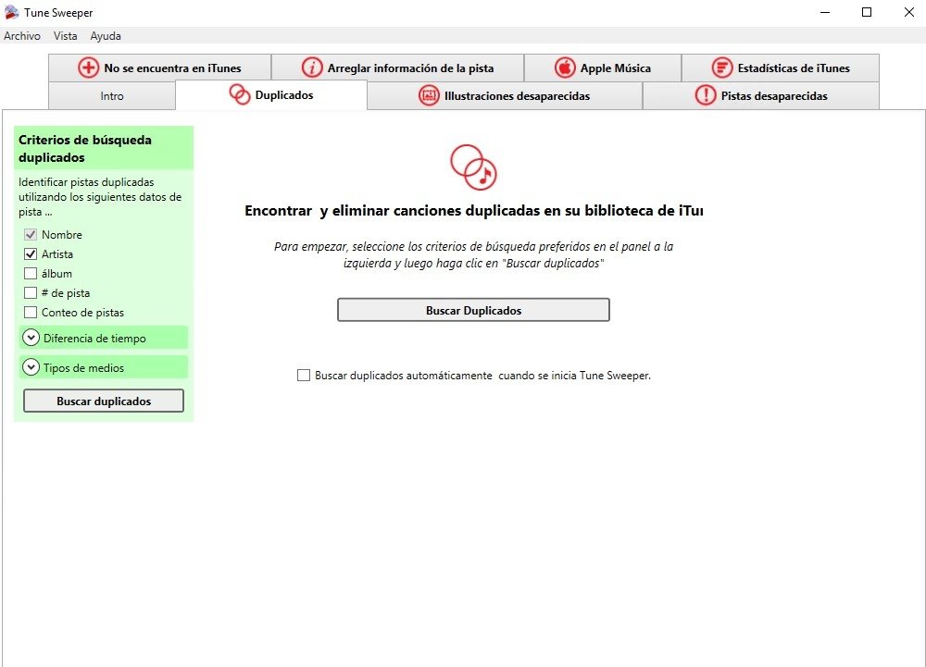Click the red plus icon for No se encuentra en iTunes

pyautogui.click(x=88, y=68)
